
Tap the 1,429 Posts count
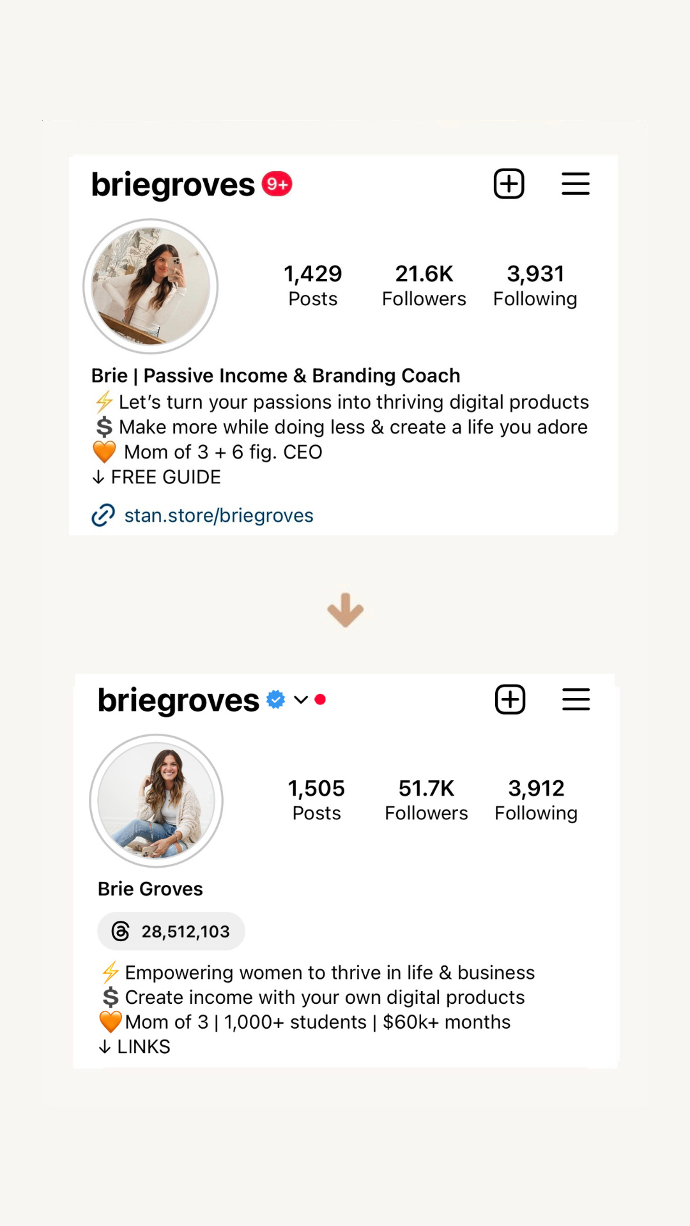click(313, 285)
